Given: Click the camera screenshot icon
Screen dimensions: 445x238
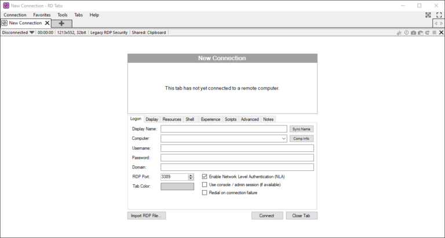Looking at the screenshot, I should click(413, 33).
